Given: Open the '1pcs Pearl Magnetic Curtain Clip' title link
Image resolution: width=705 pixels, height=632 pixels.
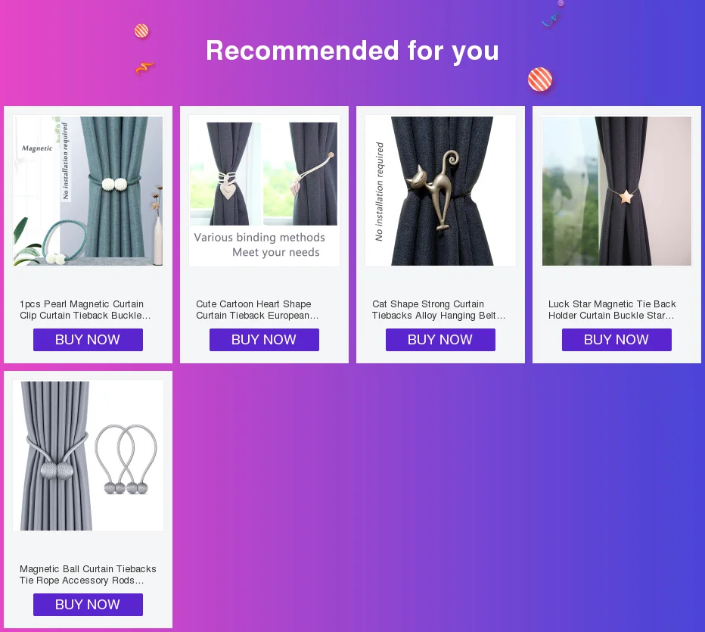Looking at the screenshot, I should 85,310.
